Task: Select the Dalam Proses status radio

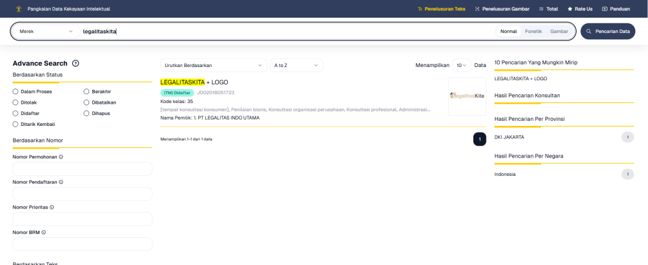Action: coord(15,92)
